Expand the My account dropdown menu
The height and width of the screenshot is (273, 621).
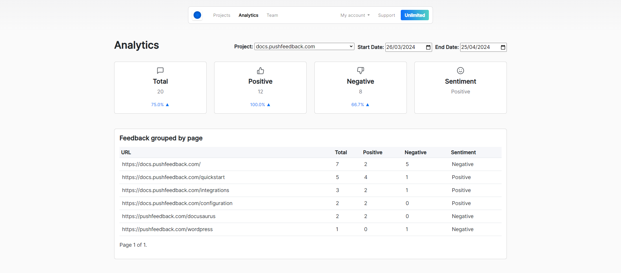[355, 15]
